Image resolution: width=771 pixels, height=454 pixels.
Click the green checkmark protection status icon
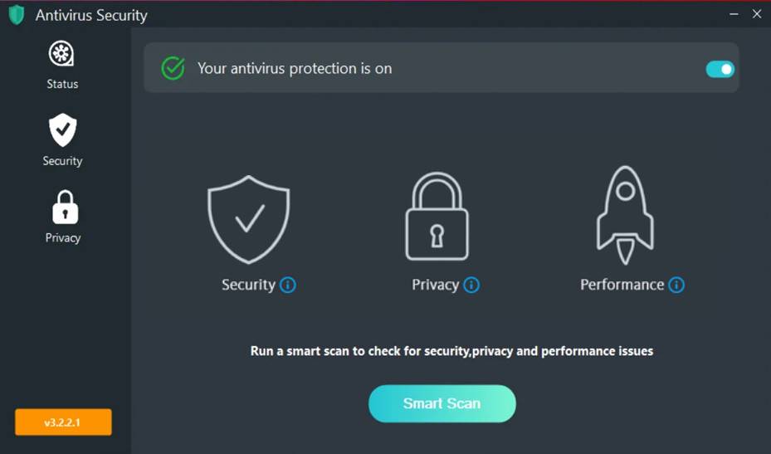point(173,68)
